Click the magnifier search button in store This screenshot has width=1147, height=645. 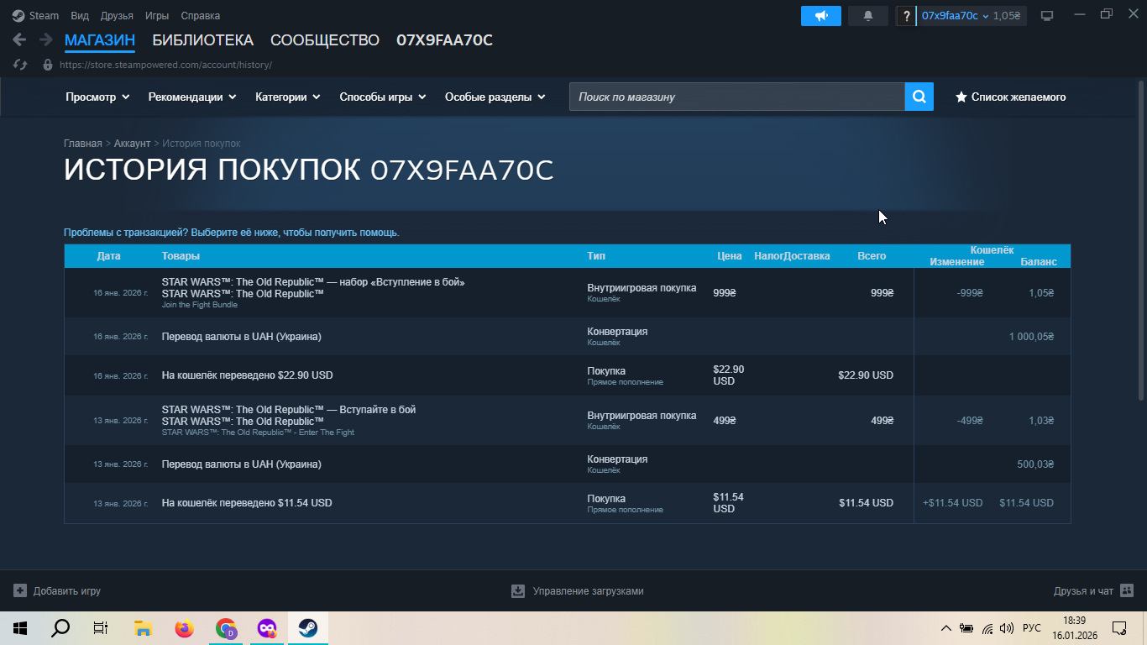[919, 97]
